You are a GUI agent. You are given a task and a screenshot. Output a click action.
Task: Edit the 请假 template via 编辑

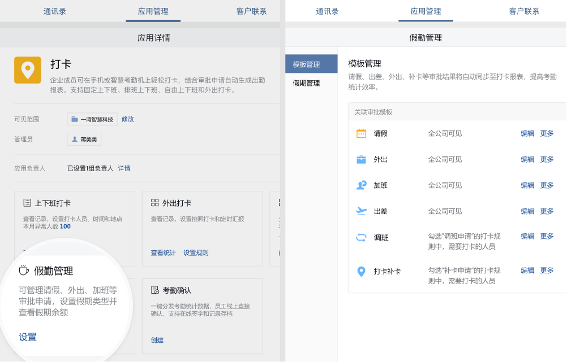[527, 133]
